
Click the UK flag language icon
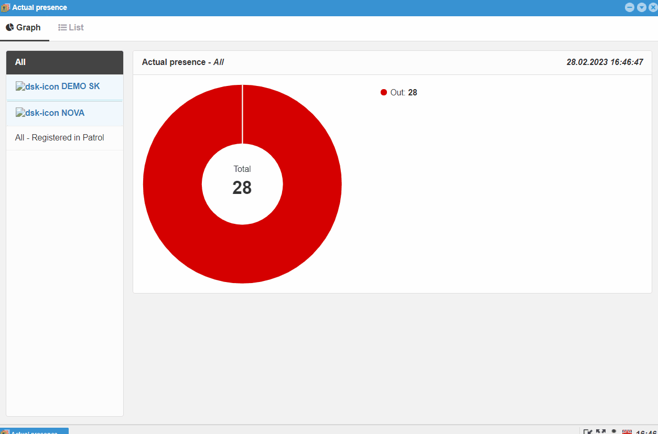pyautogui.click(x=627, y=432)
